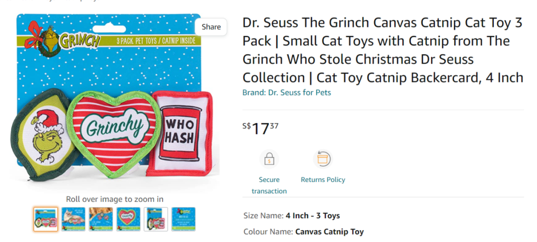Click the Returns Policy box icon
Image resolution: width=537 pixels, height=242 pixels.
point(323,160)
